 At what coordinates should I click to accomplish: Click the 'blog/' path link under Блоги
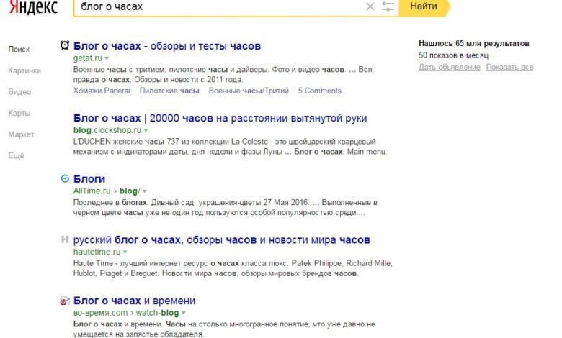(x=130, y=191)
